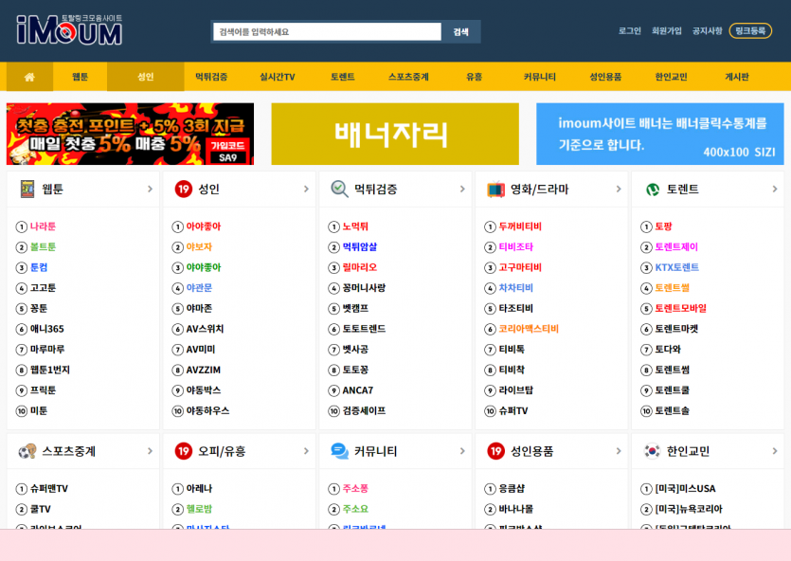Select 스포츠중계 in the navigation bar
791x561 pixels.
[408, 77]
